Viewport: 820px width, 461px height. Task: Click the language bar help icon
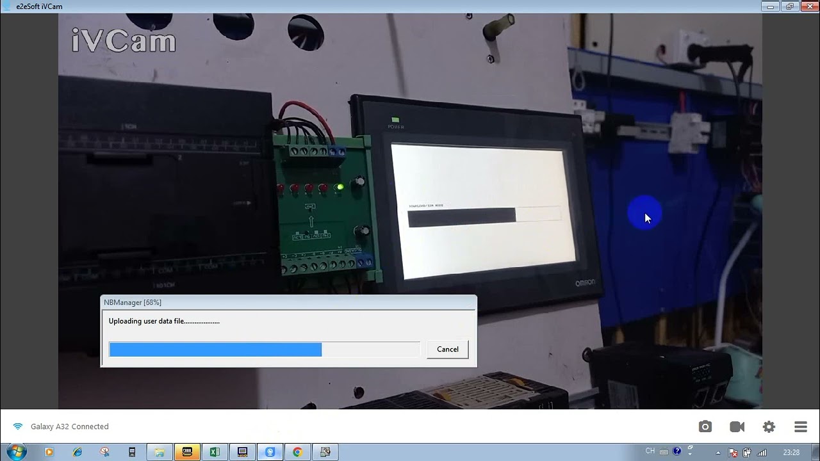pos(676,452)
